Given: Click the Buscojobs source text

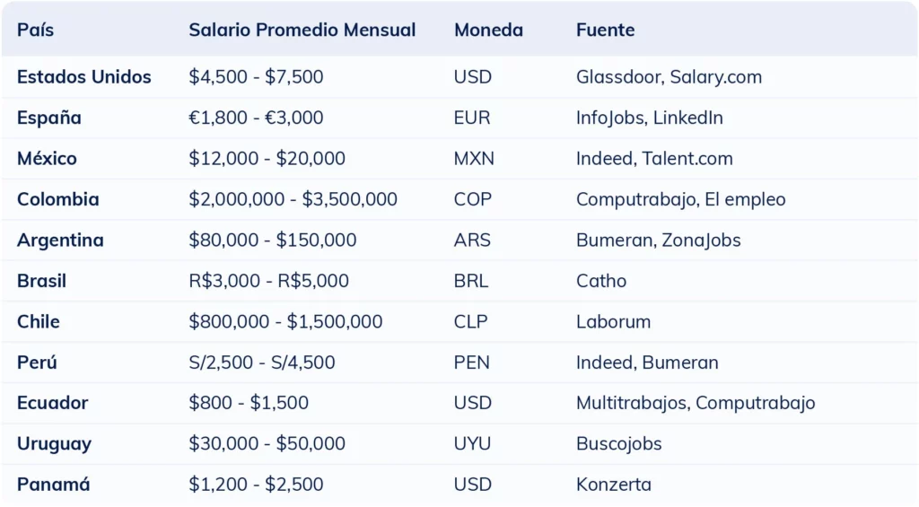Looking at the screenshot, I should click(x=618, y=444).
